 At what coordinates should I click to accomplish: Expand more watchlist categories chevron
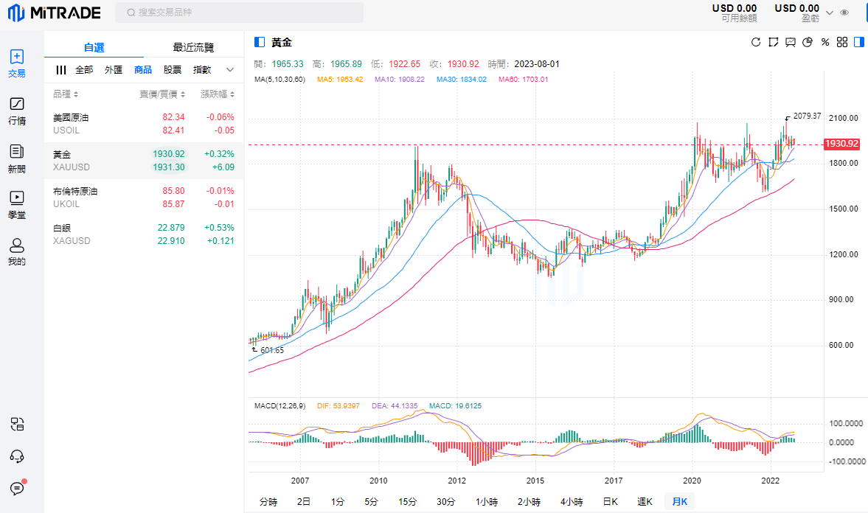pos(229,70)
